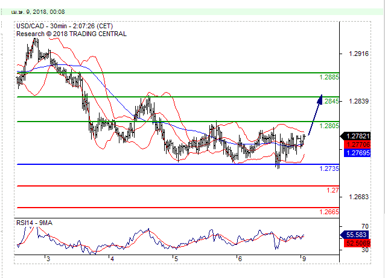Click the RSI moving average tag 52.5069
Screen dimensions: 385x278
pyautogui.click(x=357, y=243)
